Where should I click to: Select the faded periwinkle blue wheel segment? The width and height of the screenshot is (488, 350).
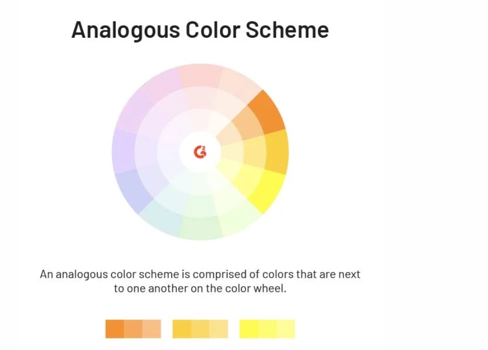[x=132, y=191]
